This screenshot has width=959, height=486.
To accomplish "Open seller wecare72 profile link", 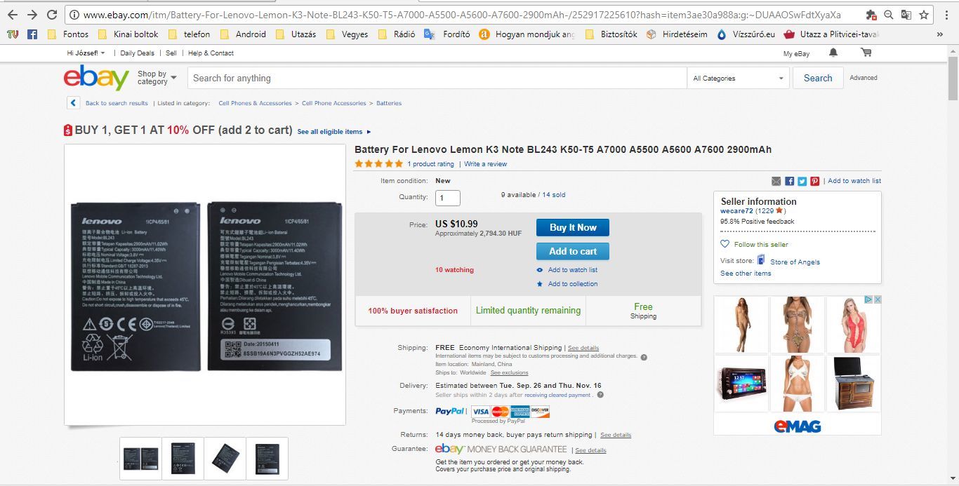I will [x=736, y=210].
